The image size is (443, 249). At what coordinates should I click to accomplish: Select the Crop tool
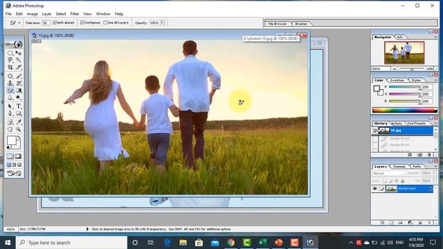click(x=10, y=67)
